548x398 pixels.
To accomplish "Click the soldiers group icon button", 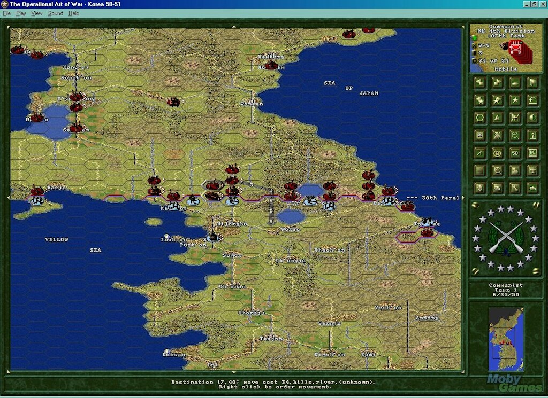I will click(x=515, y=170).
